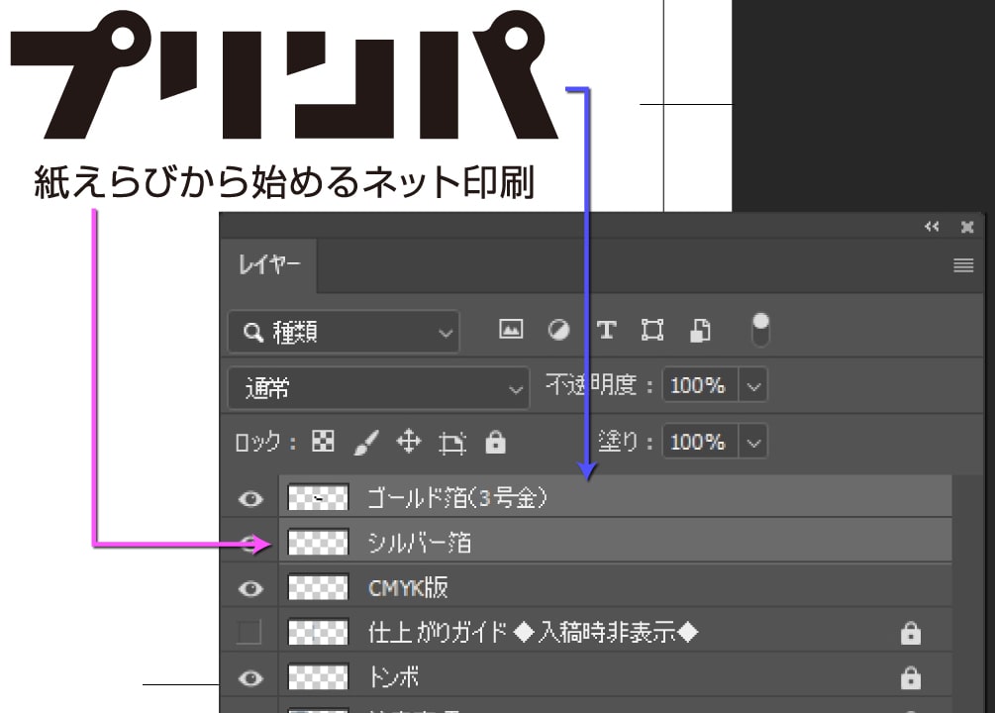
Task: Collapse the panel with double-arrow button
Action: pyautogui.click(x=932, y=227)
